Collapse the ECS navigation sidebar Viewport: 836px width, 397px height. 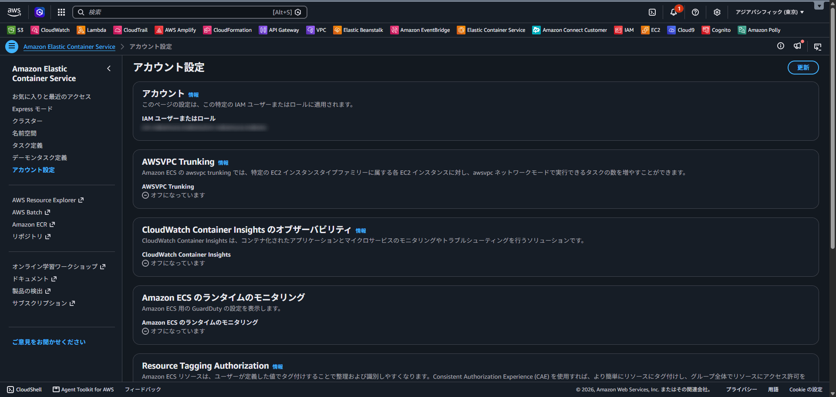coord(109,68)
